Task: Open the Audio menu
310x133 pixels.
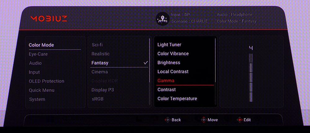Action: tap(35, 63)
